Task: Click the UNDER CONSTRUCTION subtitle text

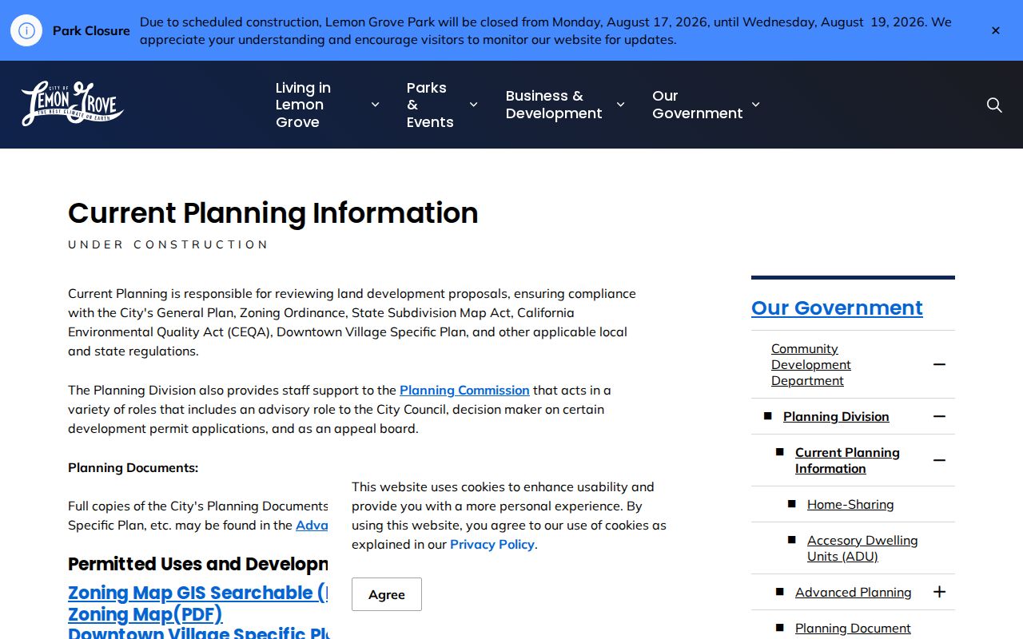Action: click(x=169, y=244)
